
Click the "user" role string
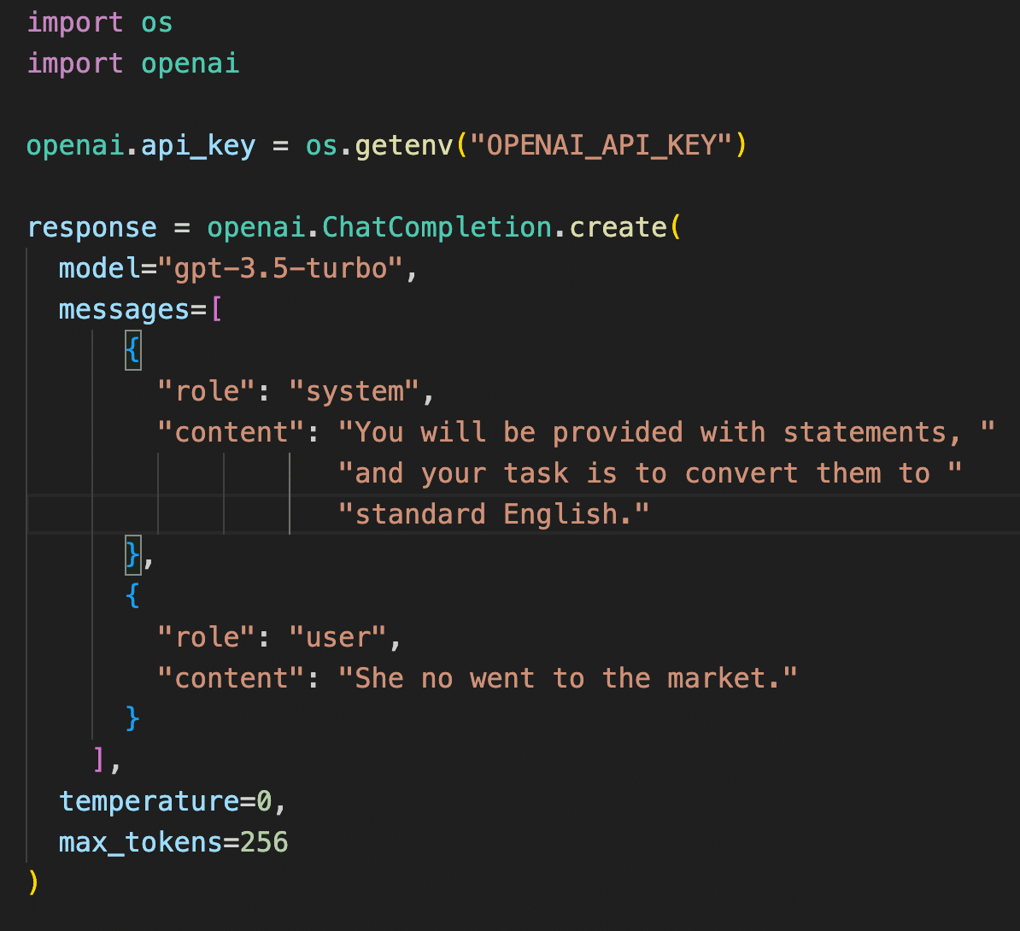(337, 637)
